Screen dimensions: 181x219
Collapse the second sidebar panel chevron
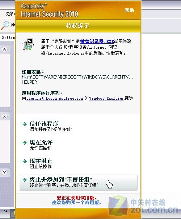(5, 116)
